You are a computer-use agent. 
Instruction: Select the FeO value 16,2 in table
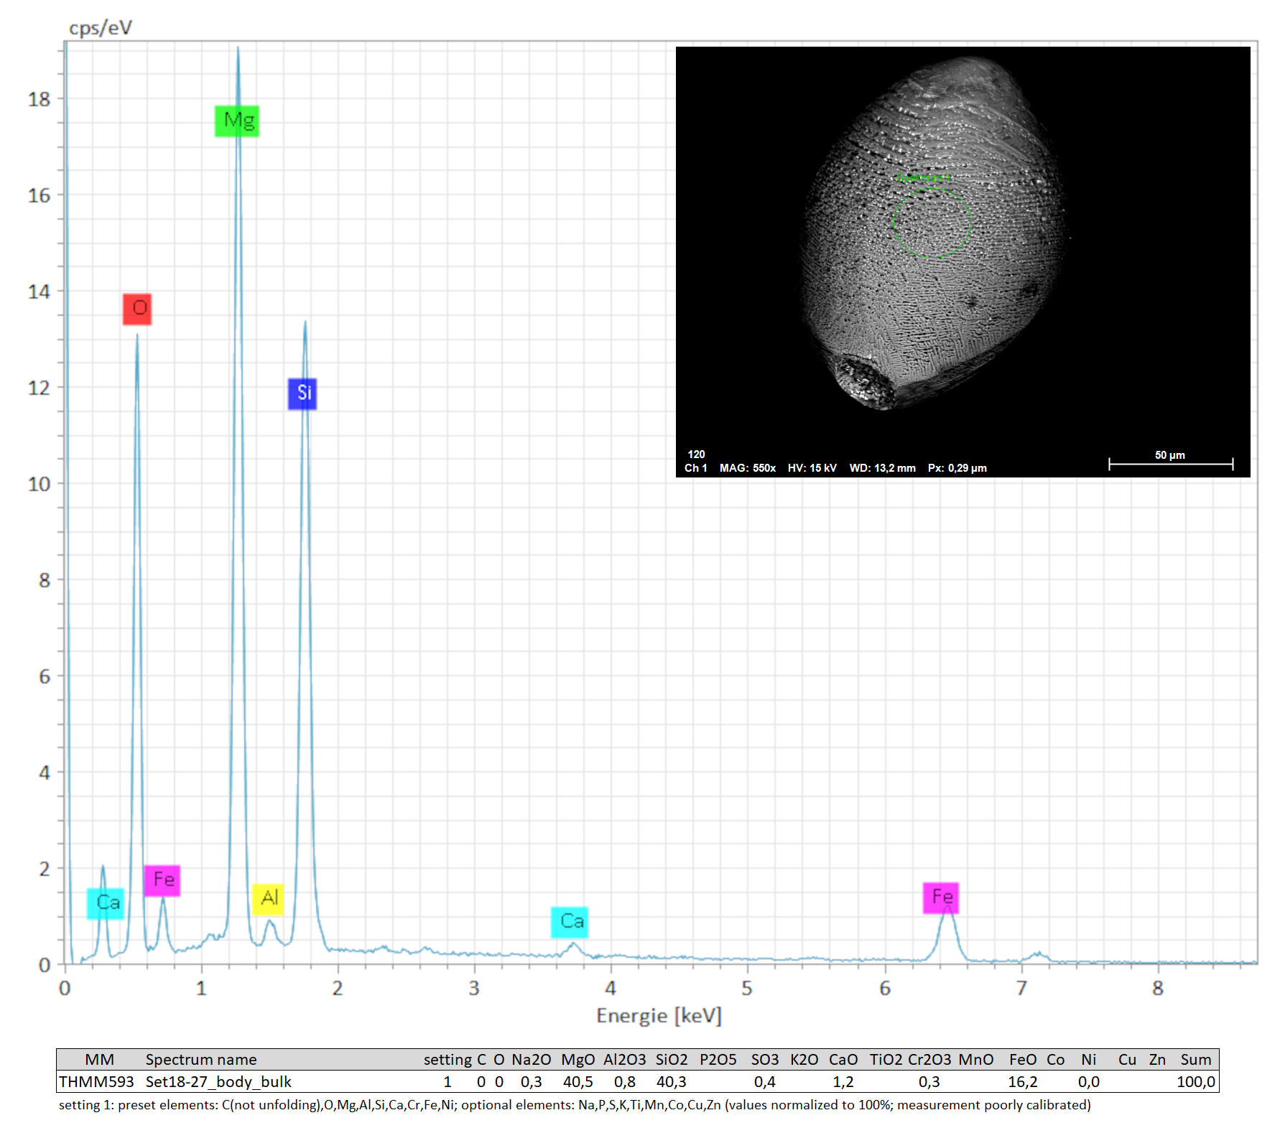(1022, 1082)
